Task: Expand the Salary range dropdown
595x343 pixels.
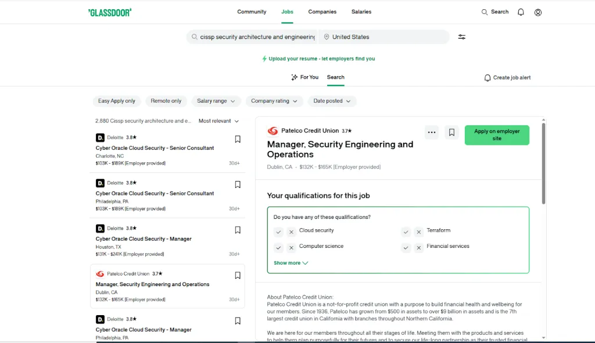Action: point(216,101)
